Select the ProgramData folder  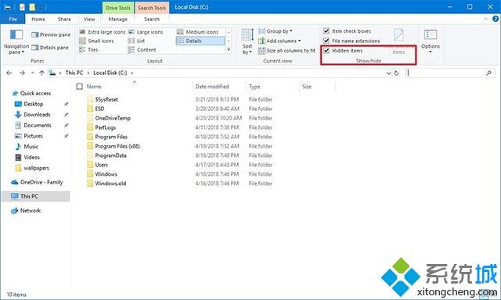coord(110,155)
